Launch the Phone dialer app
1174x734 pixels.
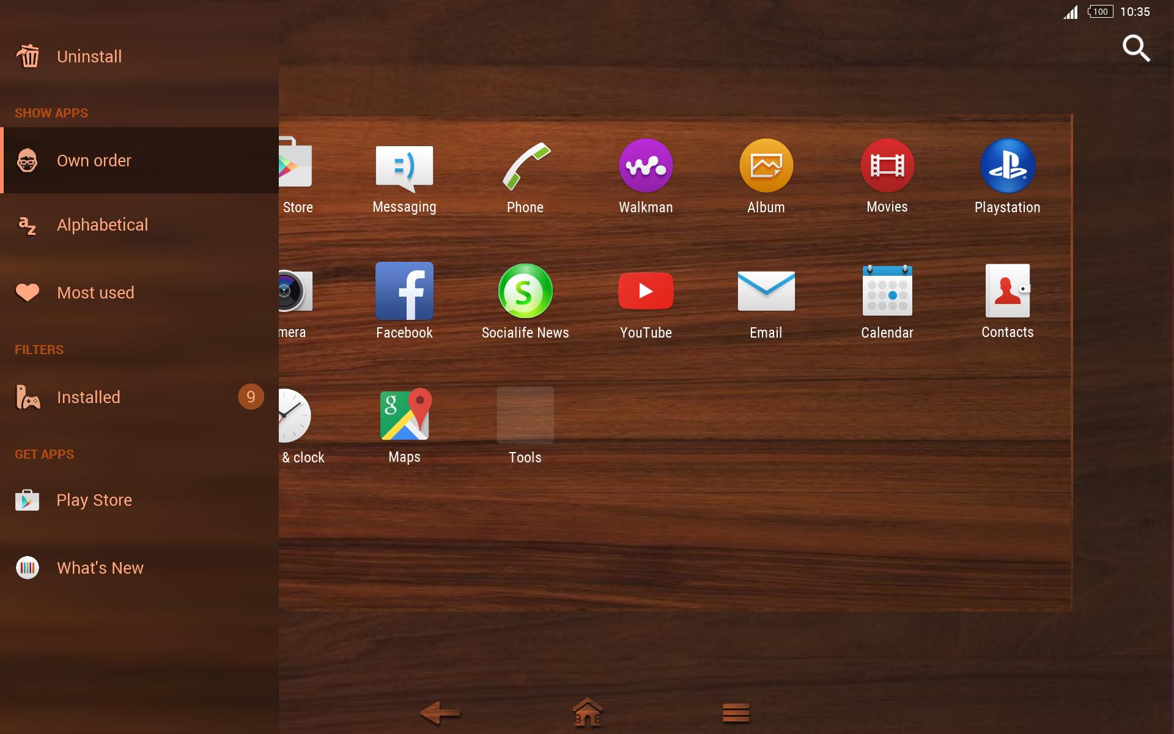[x=525, y=166]
